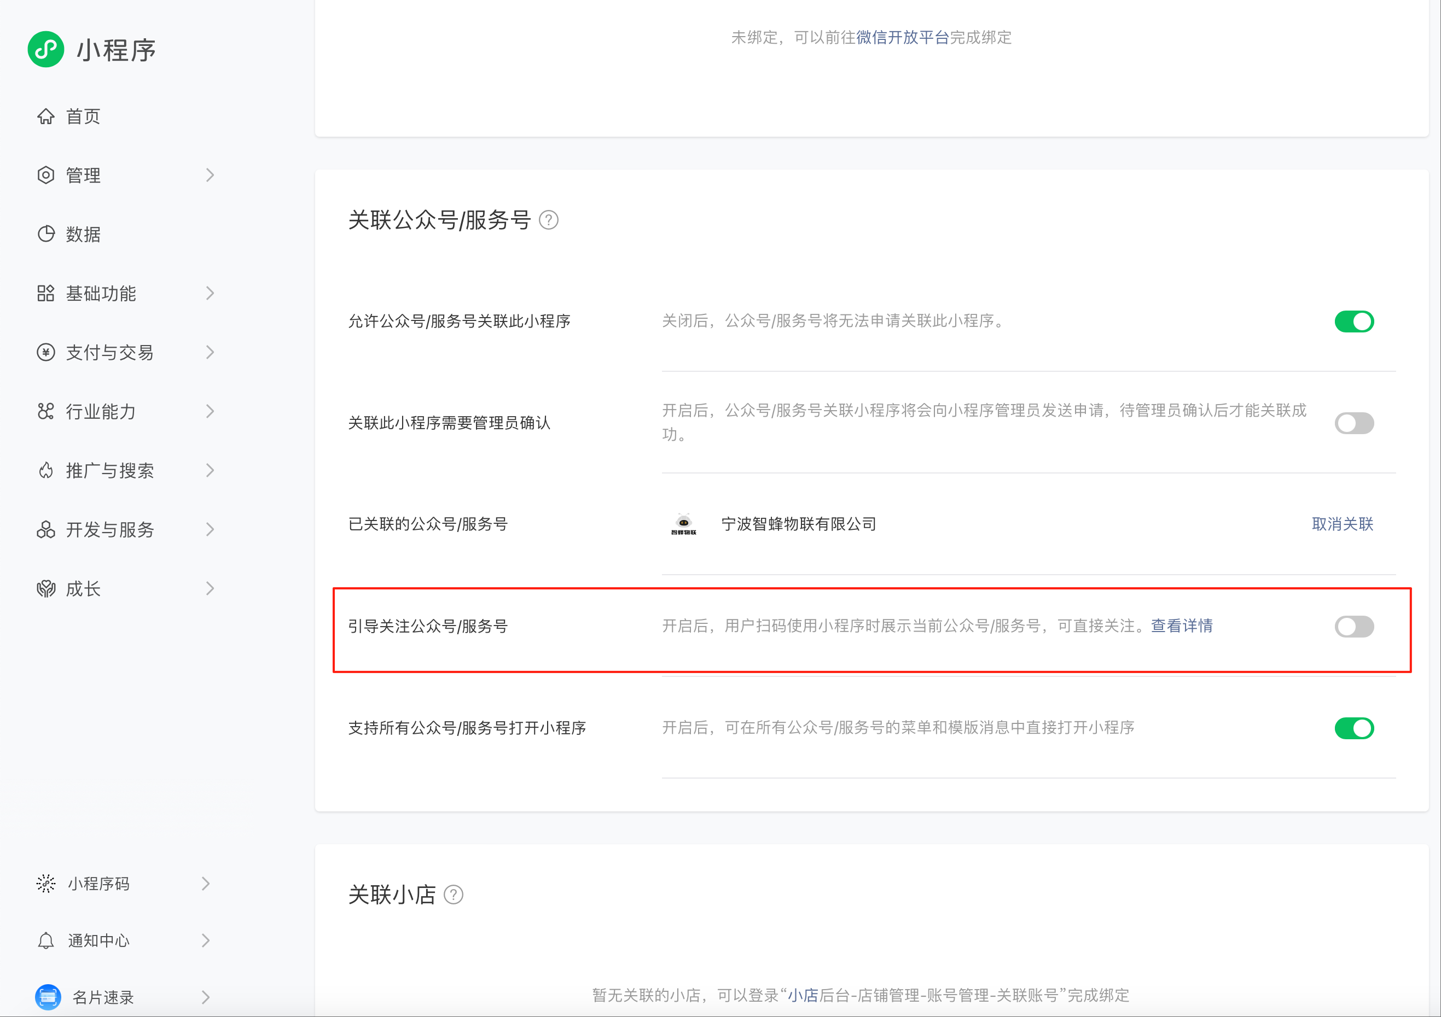
Task: Click the green 小程序 logo icon
Action: (46, 49)
